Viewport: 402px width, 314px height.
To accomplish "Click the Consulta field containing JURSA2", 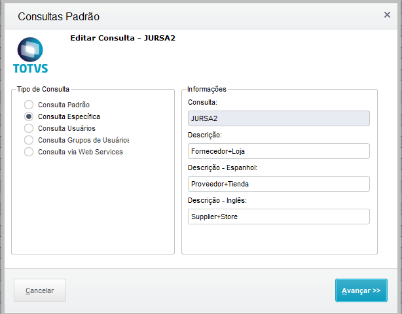I will [278, 118].
